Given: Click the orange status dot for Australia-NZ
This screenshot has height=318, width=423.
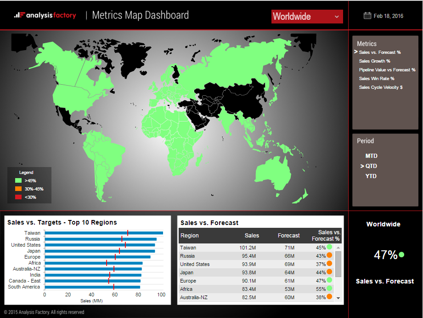Looking at the screenshot, I should pyautogui.click(x=329, y=297).
